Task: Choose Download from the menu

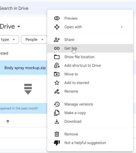Action: point(90,121)
